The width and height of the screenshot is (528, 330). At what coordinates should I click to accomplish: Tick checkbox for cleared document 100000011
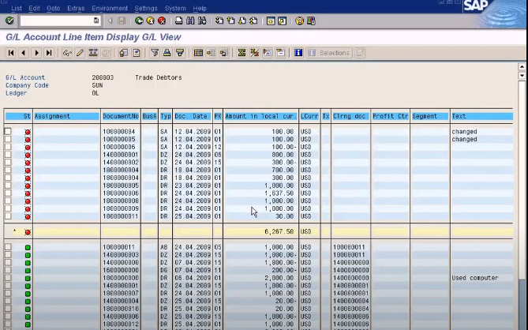[8, 247]
